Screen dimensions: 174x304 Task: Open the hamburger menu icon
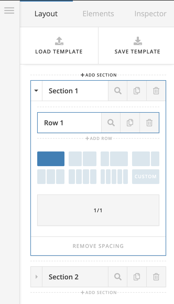tap(9, 10)
